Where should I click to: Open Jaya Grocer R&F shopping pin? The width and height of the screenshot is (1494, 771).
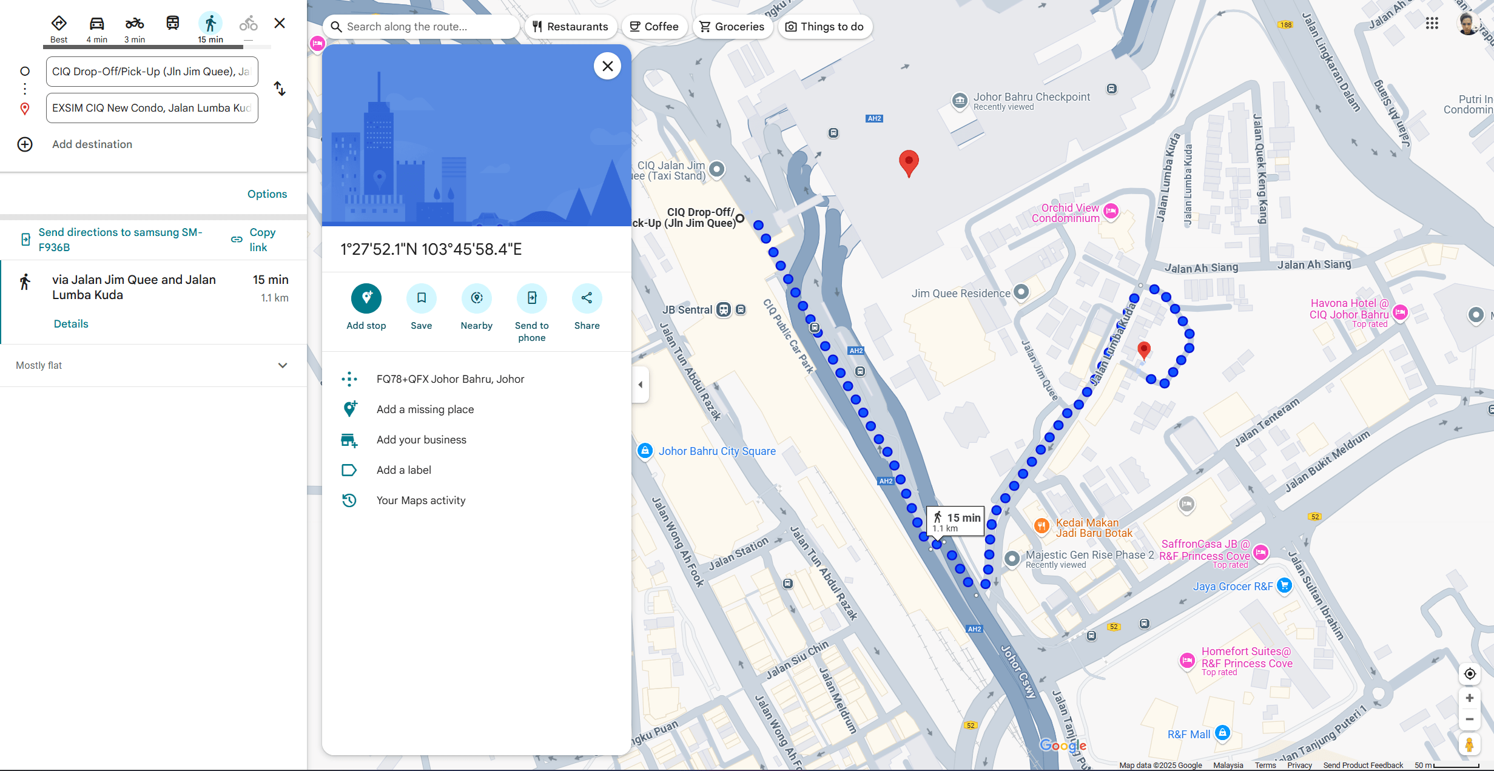1284,586
